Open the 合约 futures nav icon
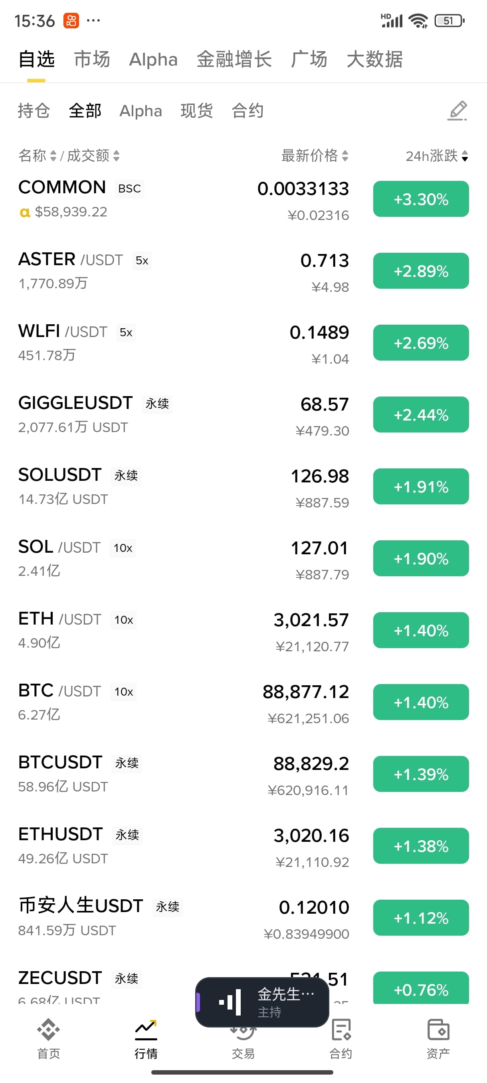This screenshot has height=1083, width=487. click(341, 1030)
